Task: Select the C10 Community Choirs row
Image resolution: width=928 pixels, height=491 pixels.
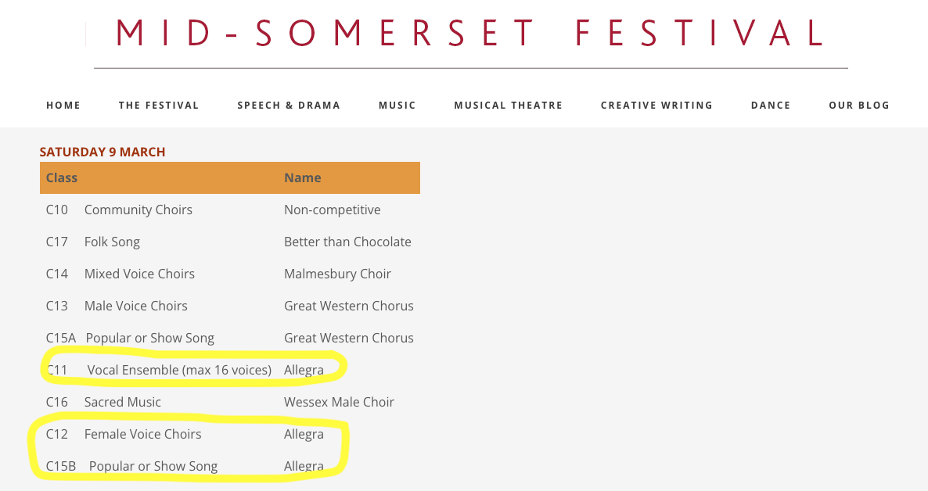Action: point(229,210)
